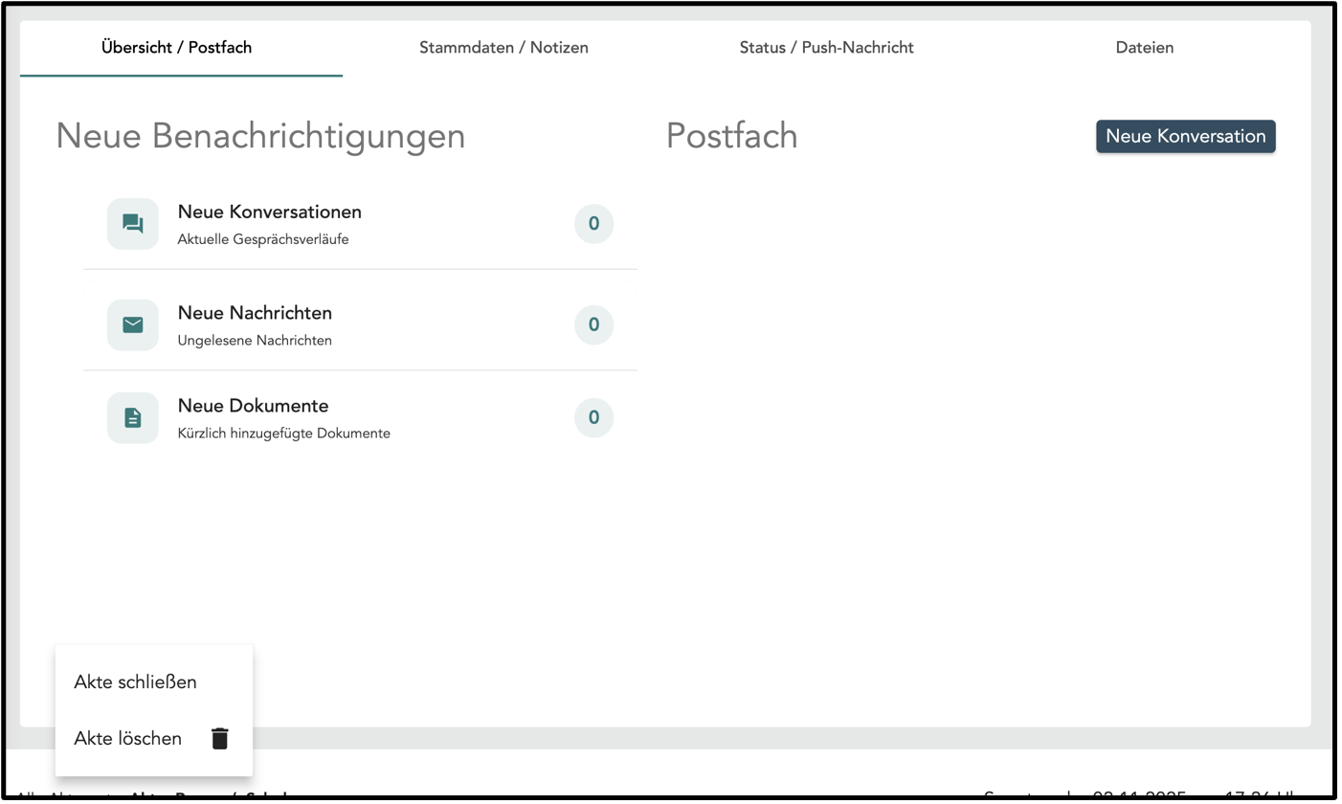Click the Neue Nachrichten unread count badge
This screenshot has height=804, width=1342.
[x=593, y=325]
